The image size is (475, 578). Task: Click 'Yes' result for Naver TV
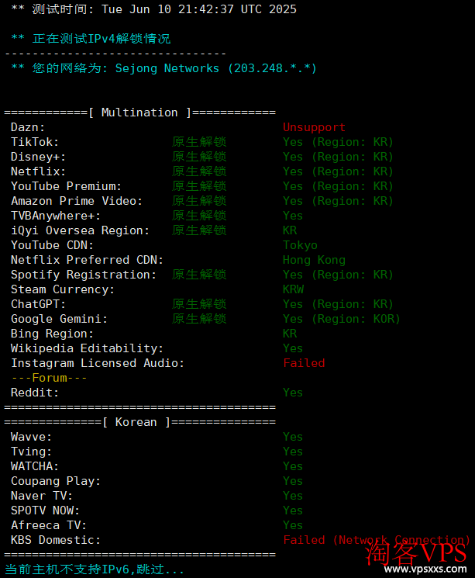tap(293, 496)
